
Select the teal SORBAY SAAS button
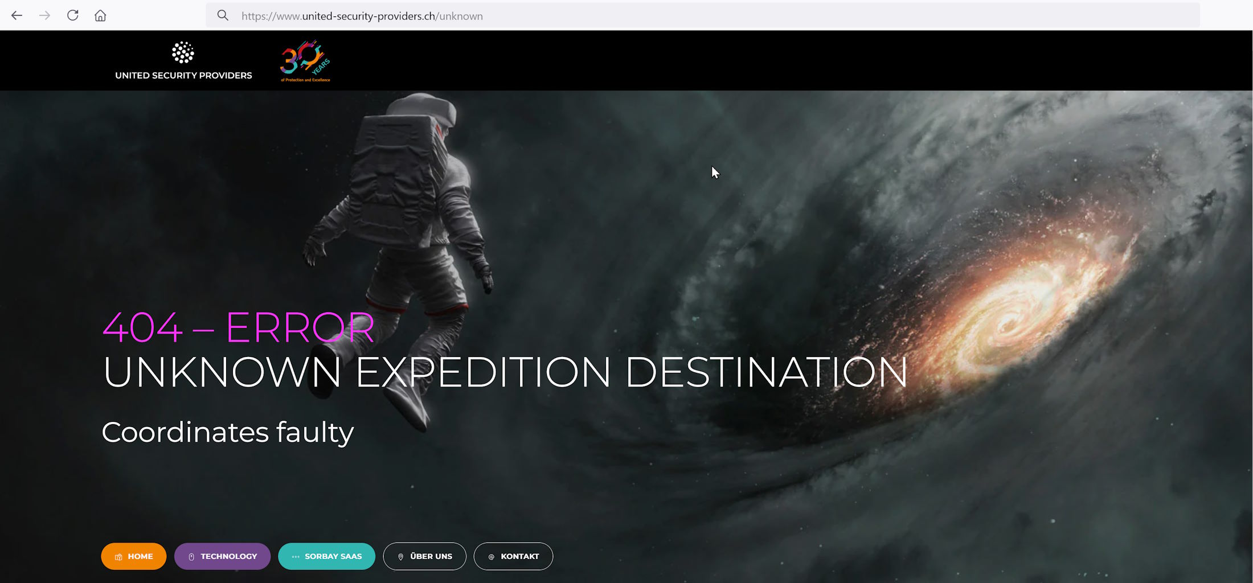(326, 556)
